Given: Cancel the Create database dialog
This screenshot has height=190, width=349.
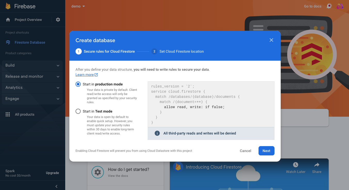Looking at the screenshot, I should [x=245, y=151].
